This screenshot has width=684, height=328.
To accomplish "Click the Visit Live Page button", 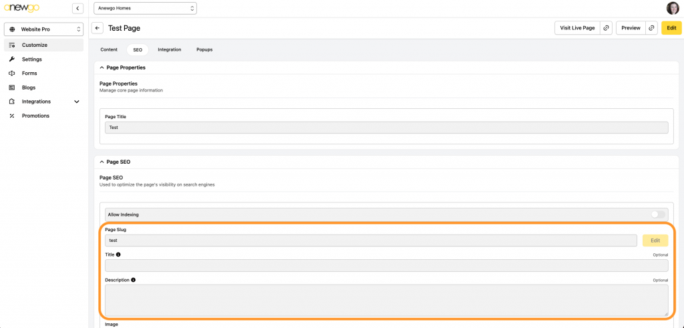I will point(575,28).
